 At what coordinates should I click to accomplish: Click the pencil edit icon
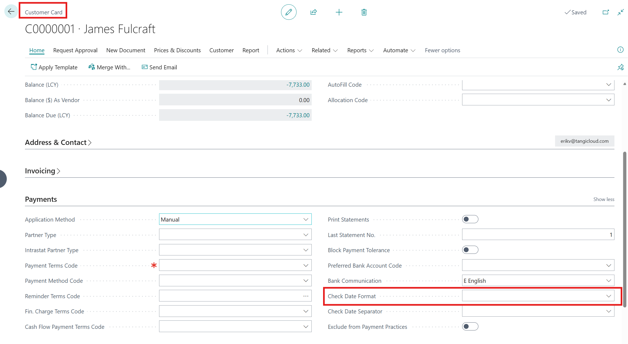(x=288, y=12)
